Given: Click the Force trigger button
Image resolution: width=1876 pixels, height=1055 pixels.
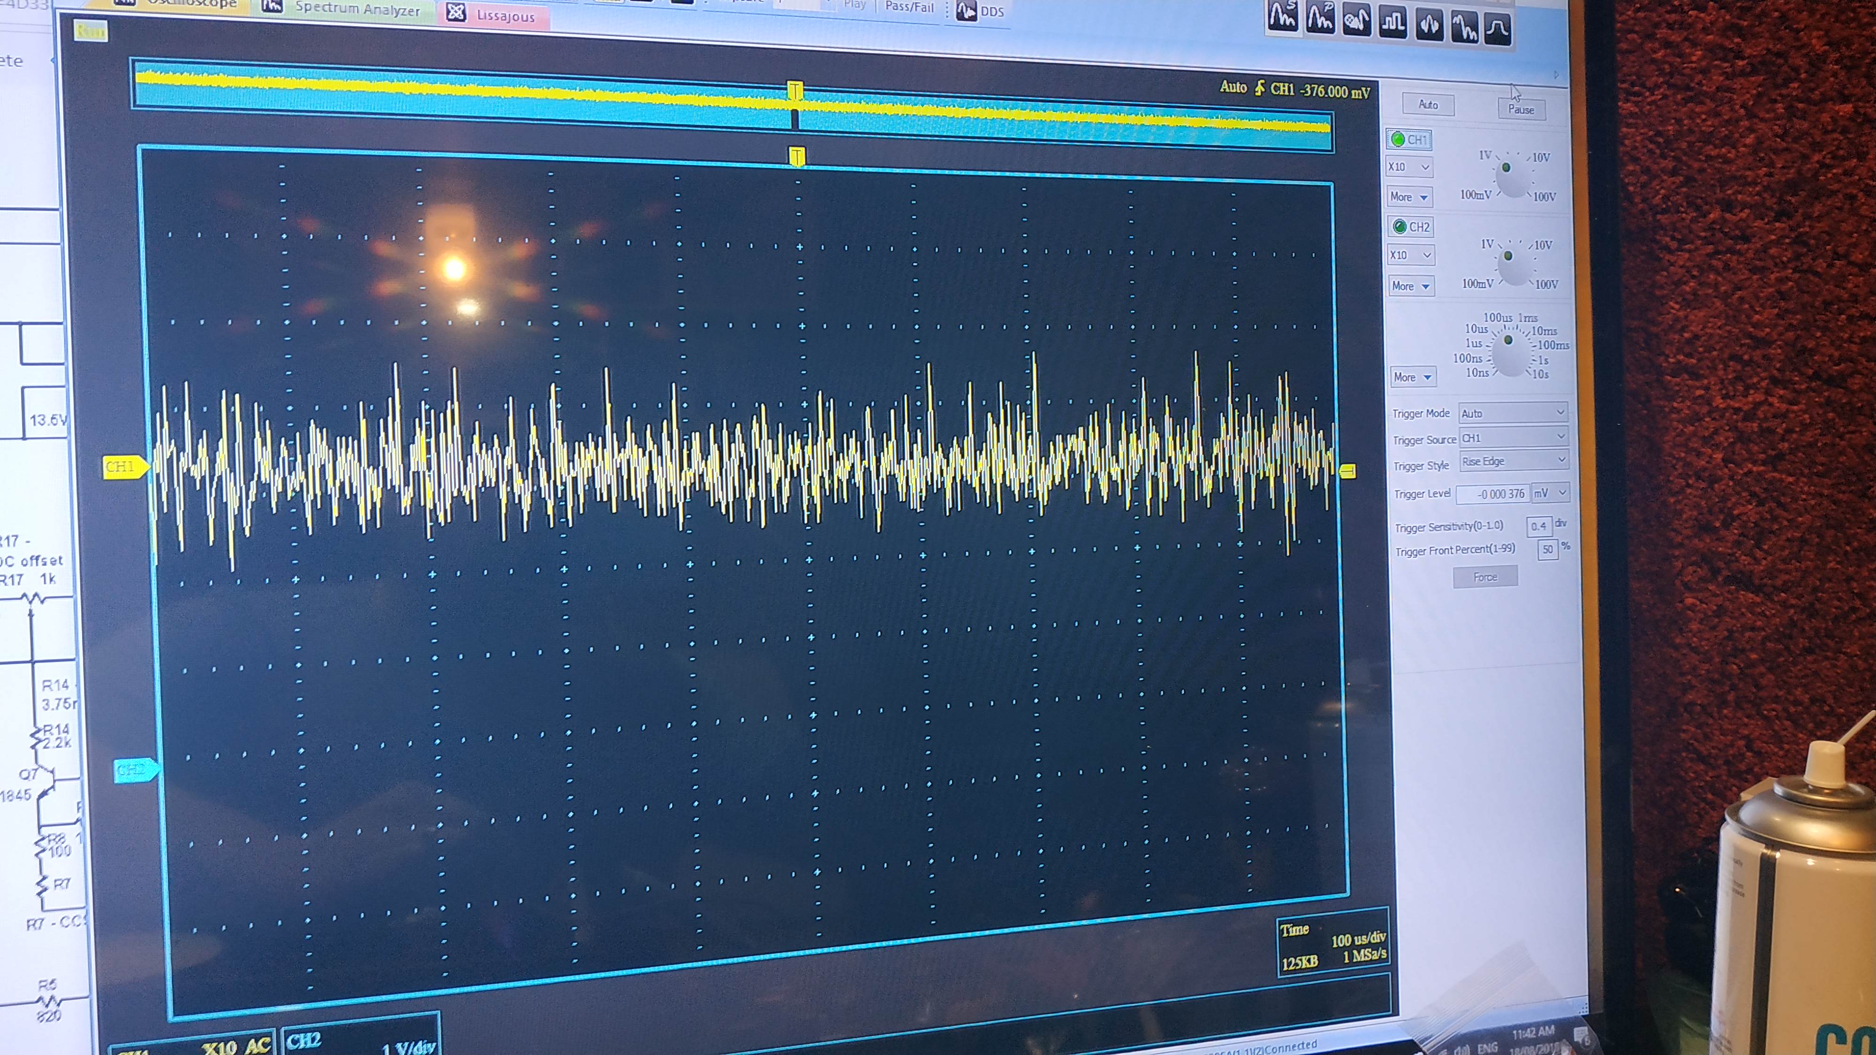Looking at the screenshot, I should 1486,577.
